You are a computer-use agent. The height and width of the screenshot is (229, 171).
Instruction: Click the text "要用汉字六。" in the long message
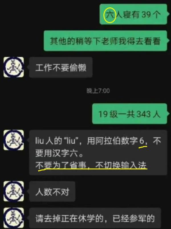[59, 154]
